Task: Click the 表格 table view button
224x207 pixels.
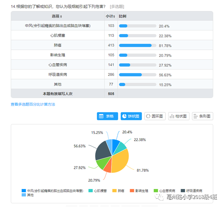Action: 108,116
